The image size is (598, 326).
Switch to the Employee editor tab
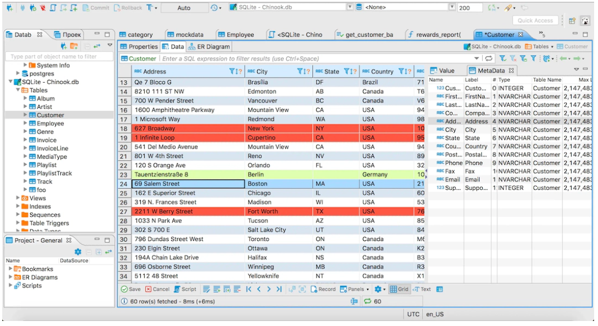click(x=236, y=35)
